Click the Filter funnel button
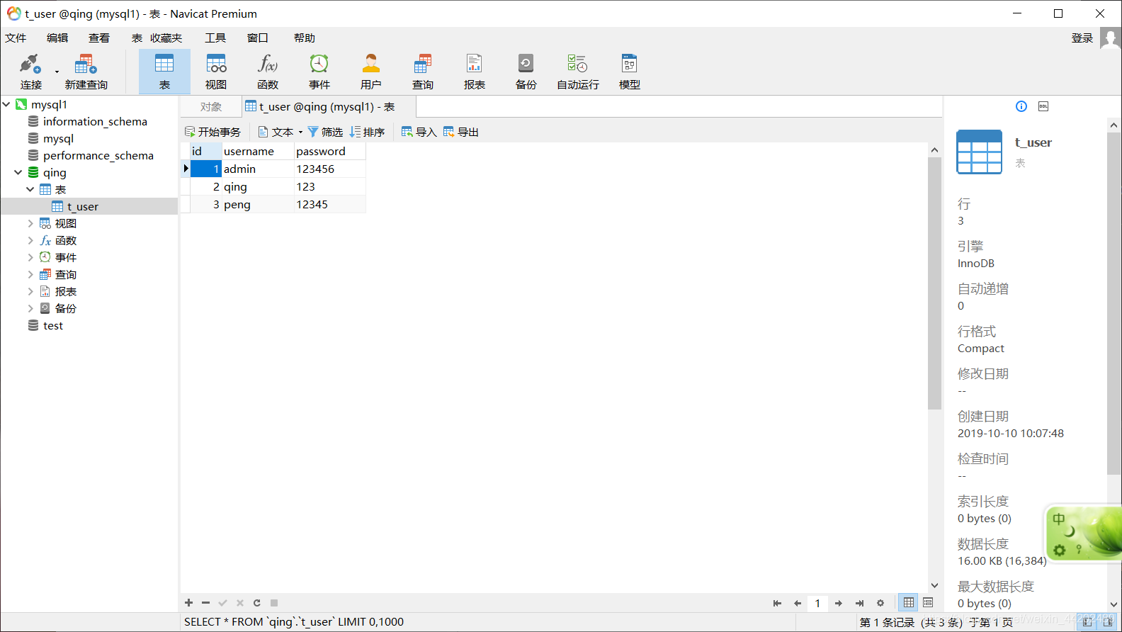This screenshot has height=632, width=1122. 325,132
